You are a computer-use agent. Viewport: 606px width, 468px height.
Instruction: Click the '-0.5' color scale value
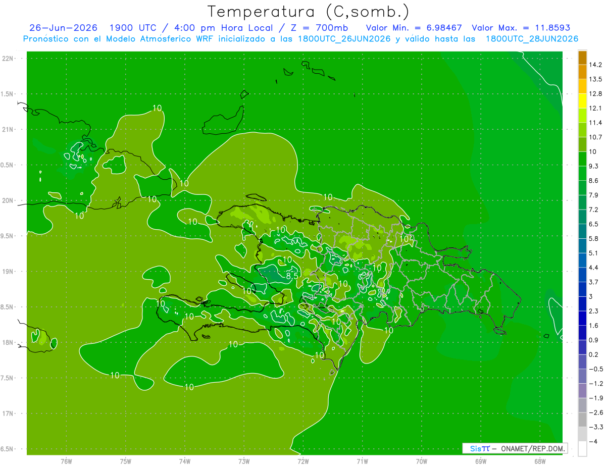tap(596, 369)
